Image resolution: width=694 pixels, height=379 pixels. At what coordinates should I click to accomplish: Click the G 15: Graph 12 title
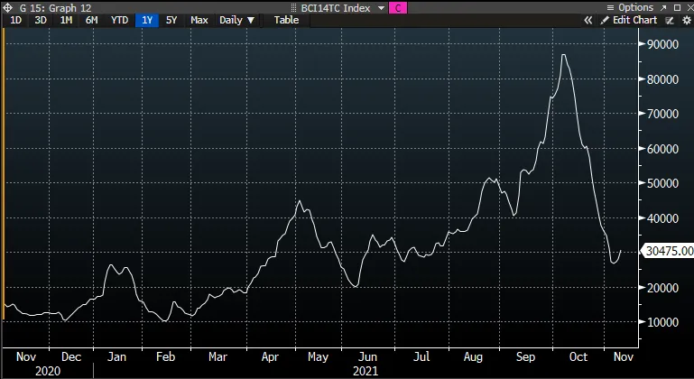click(55, 8)
